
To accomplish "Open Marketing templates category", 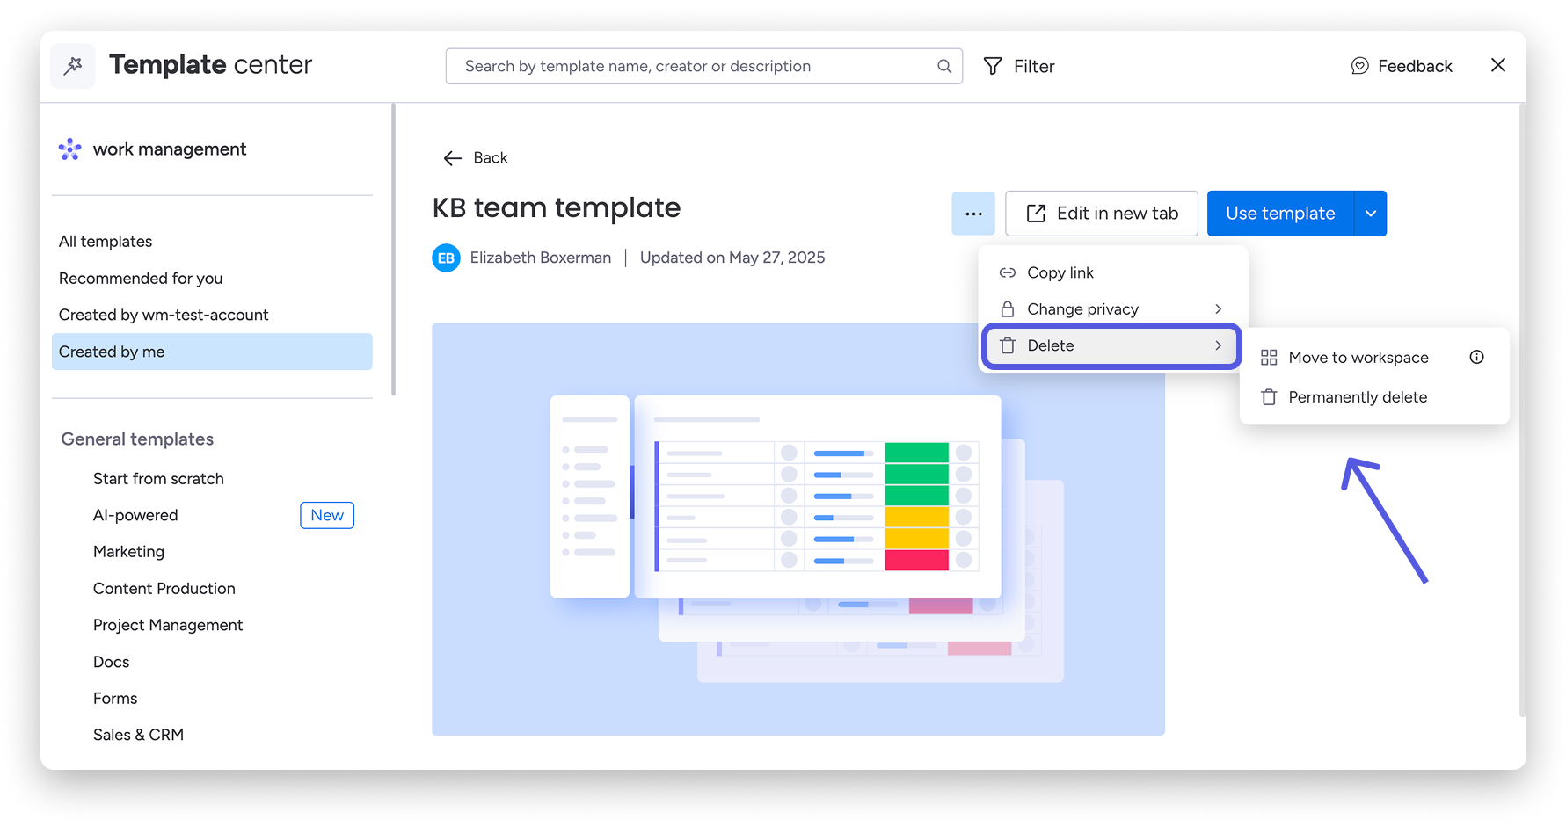I will coord(128,552).
